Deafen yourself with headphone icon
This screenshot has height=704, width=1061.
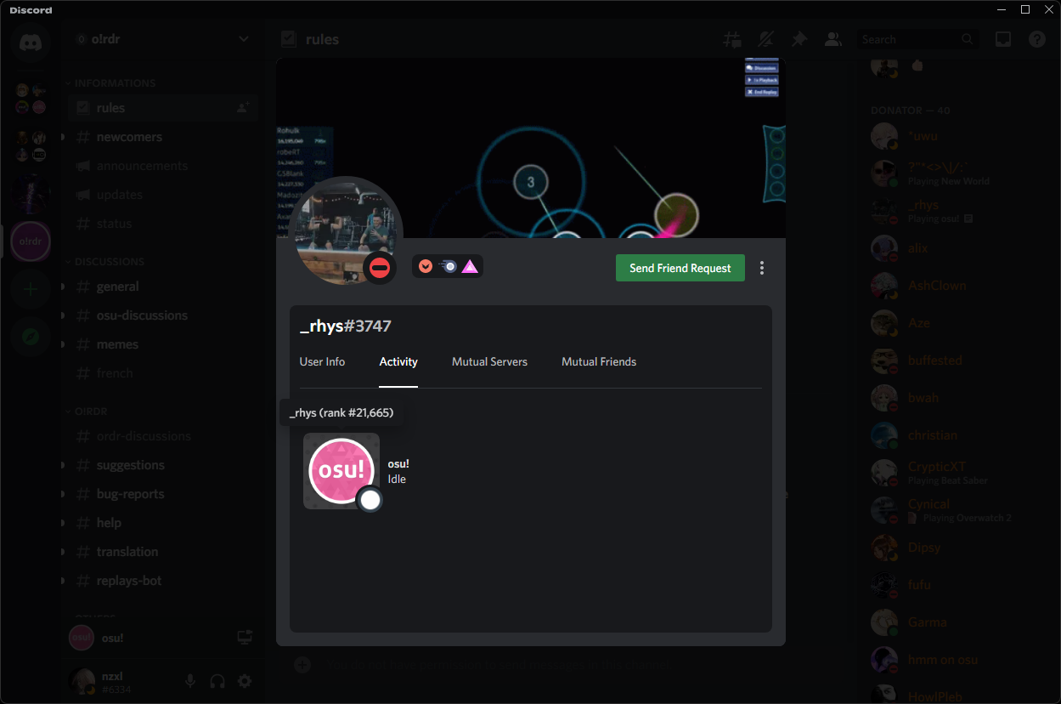tap(217, 681)
